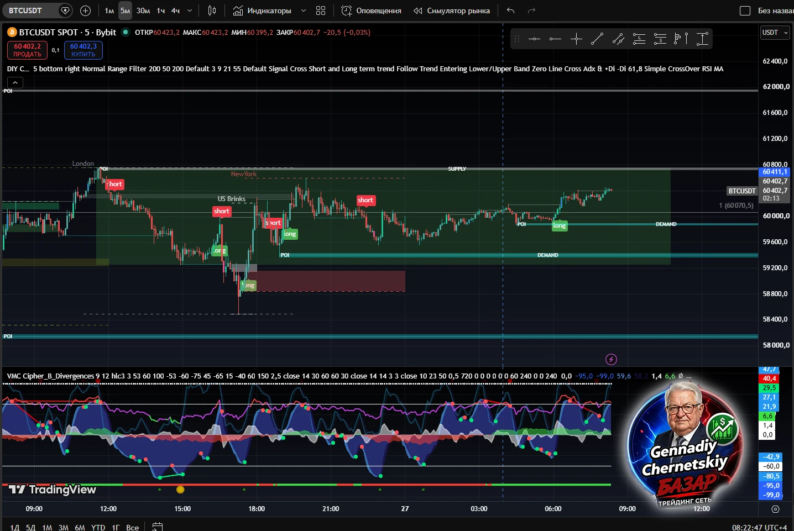The height and width of the screenshot is (531, 794).
Task: Create alert via Оповещения button
Action: click(x=372, y=10)
